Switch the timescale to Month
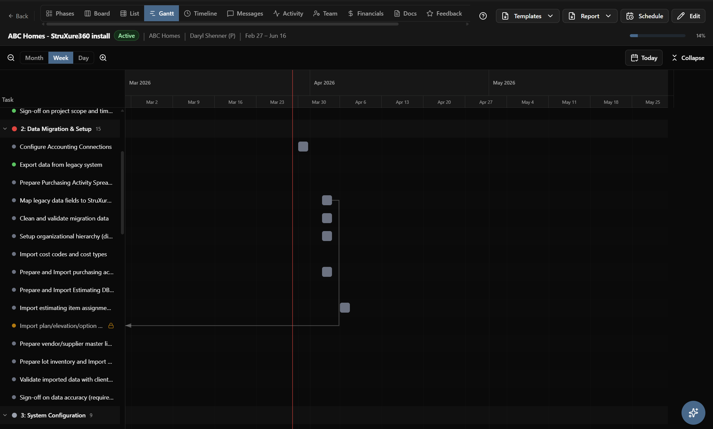This screenshot has height=429, width=713. tap(34, 57)
